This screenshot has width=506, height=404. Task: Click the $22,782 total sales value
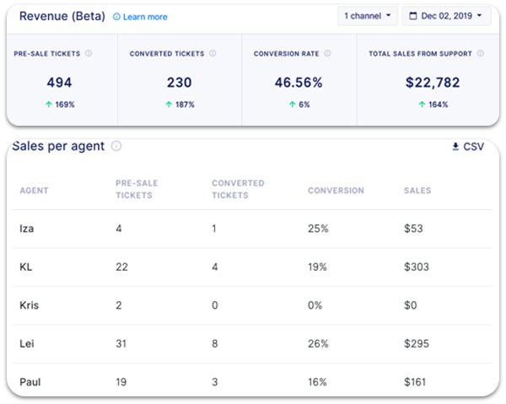tap(433, 83)
